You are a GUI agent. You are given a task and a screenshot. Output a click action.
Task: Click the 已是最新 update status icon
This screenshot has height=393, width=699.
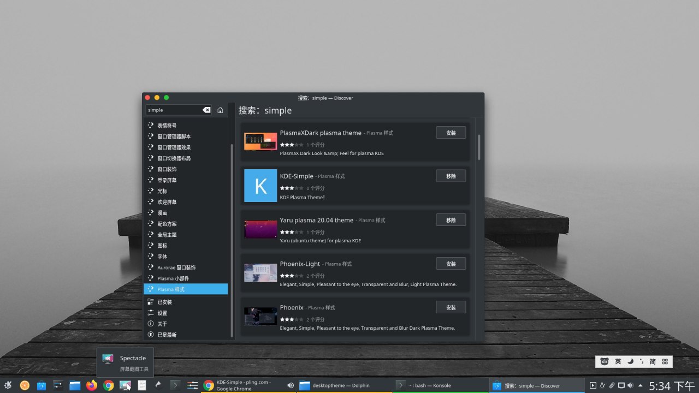click(151, 335)
